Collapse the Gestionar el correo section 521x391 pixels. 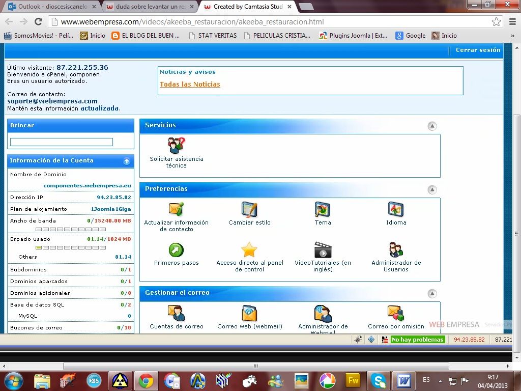(431, 294)
